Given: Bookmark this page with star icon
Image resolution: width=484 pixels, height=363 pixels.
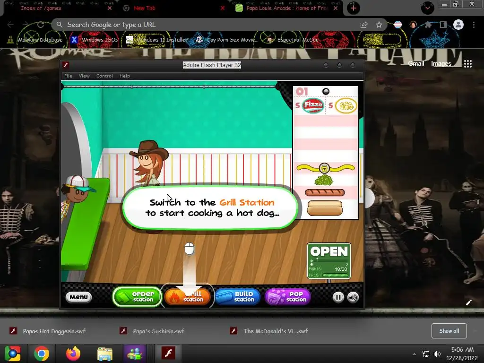Looking at the screenshot, I should (x=379, y=25).
